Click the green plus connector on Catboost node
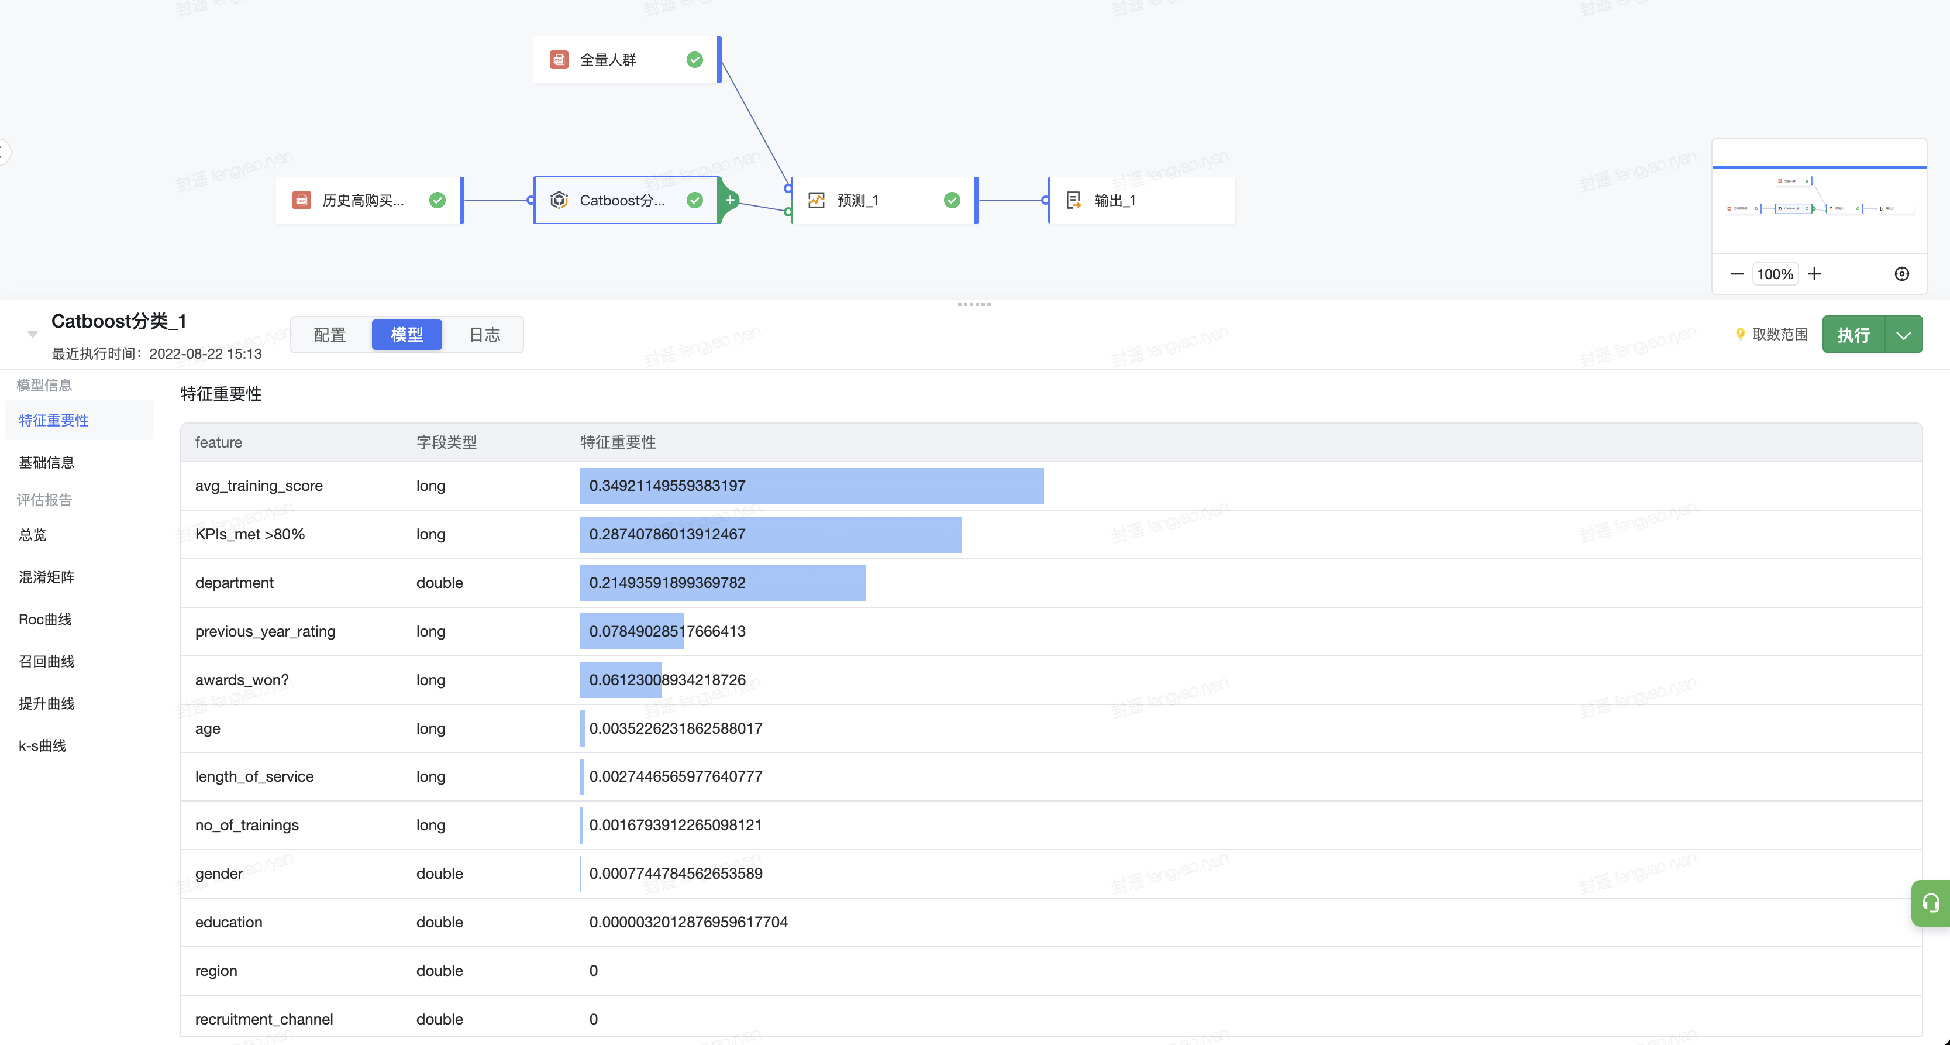This screenshot has height=1045, width=1950. point(729,200)
